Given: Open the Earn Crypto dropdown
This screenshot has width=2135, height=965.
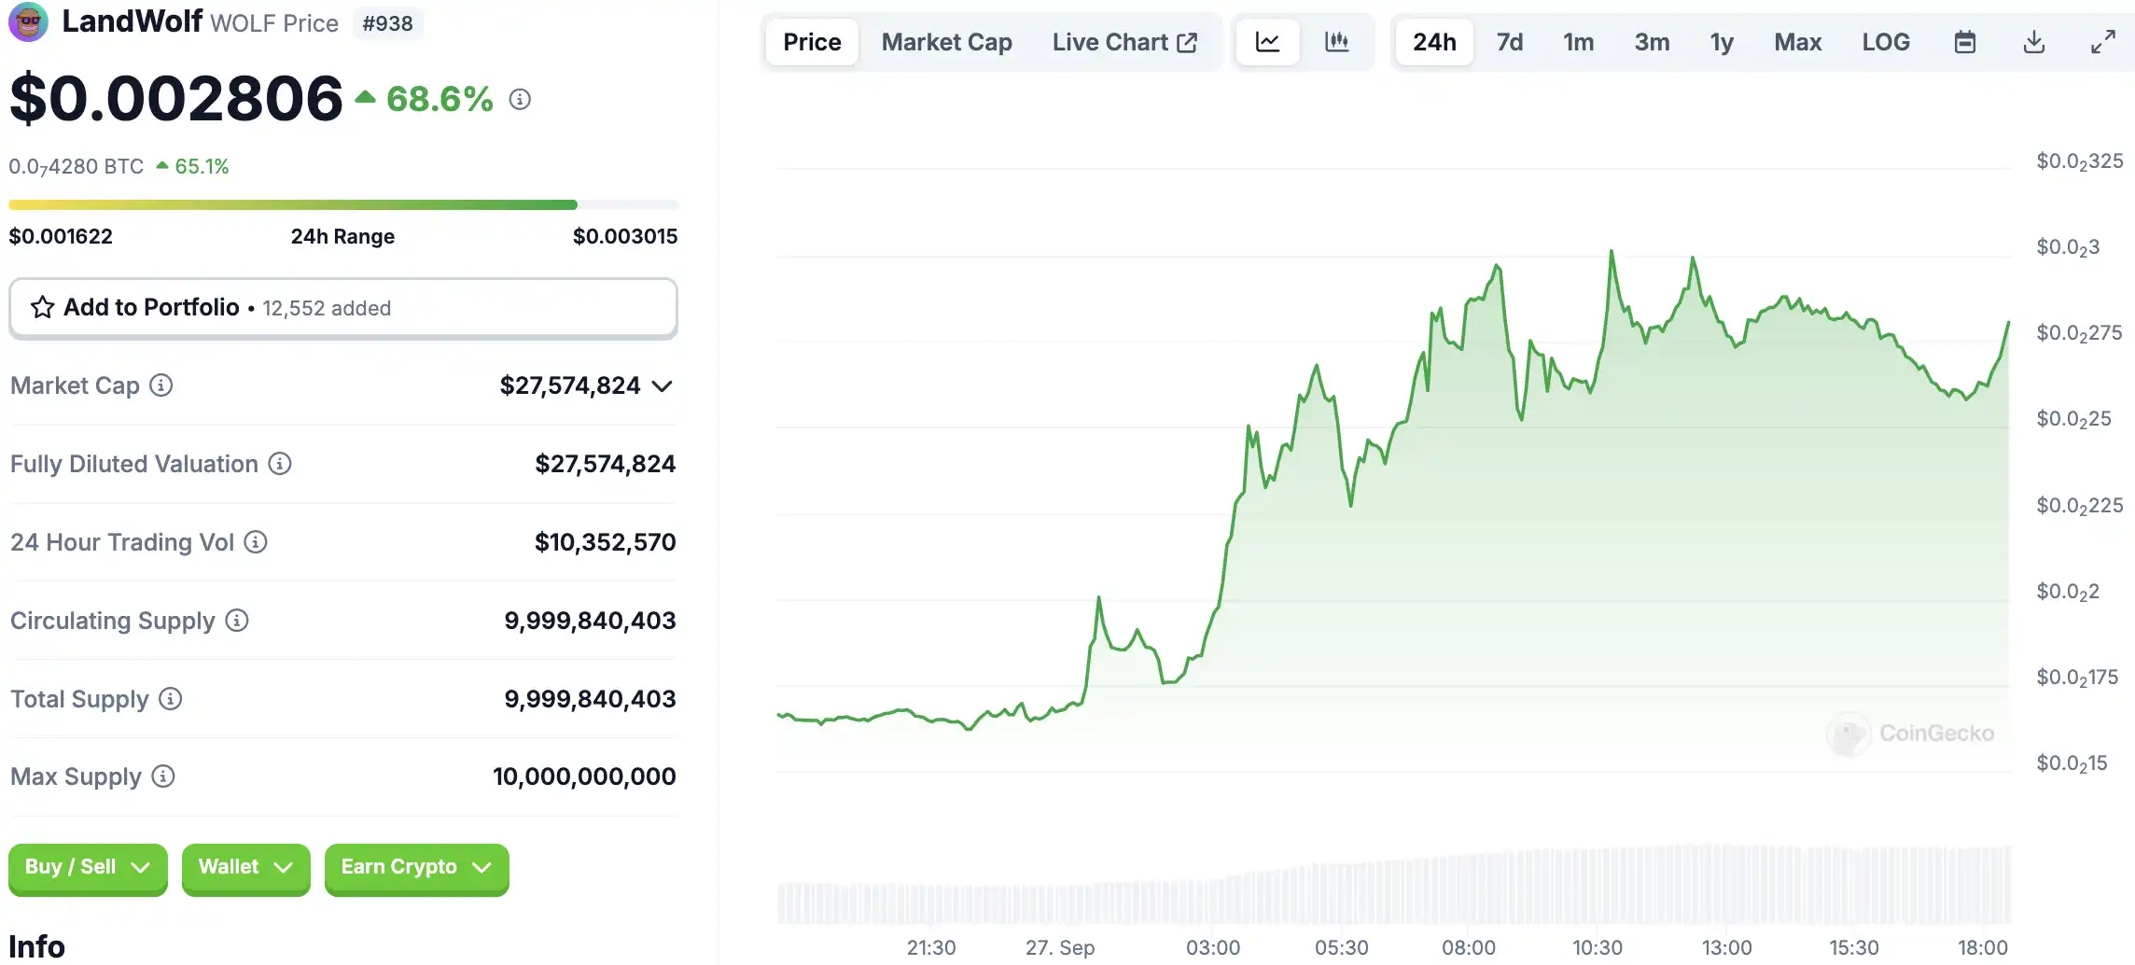Looking at the screenshot, I should point(416,867).
